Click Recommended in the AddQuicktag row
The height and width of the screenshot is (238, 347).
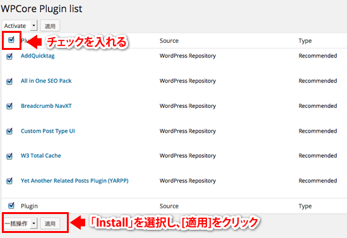coord(318,56)
